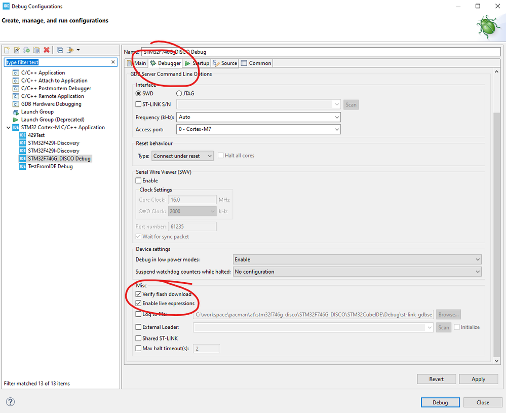506x413 pixels.
Task: Switch to the Debugger tab
Action: click(165, 63)
